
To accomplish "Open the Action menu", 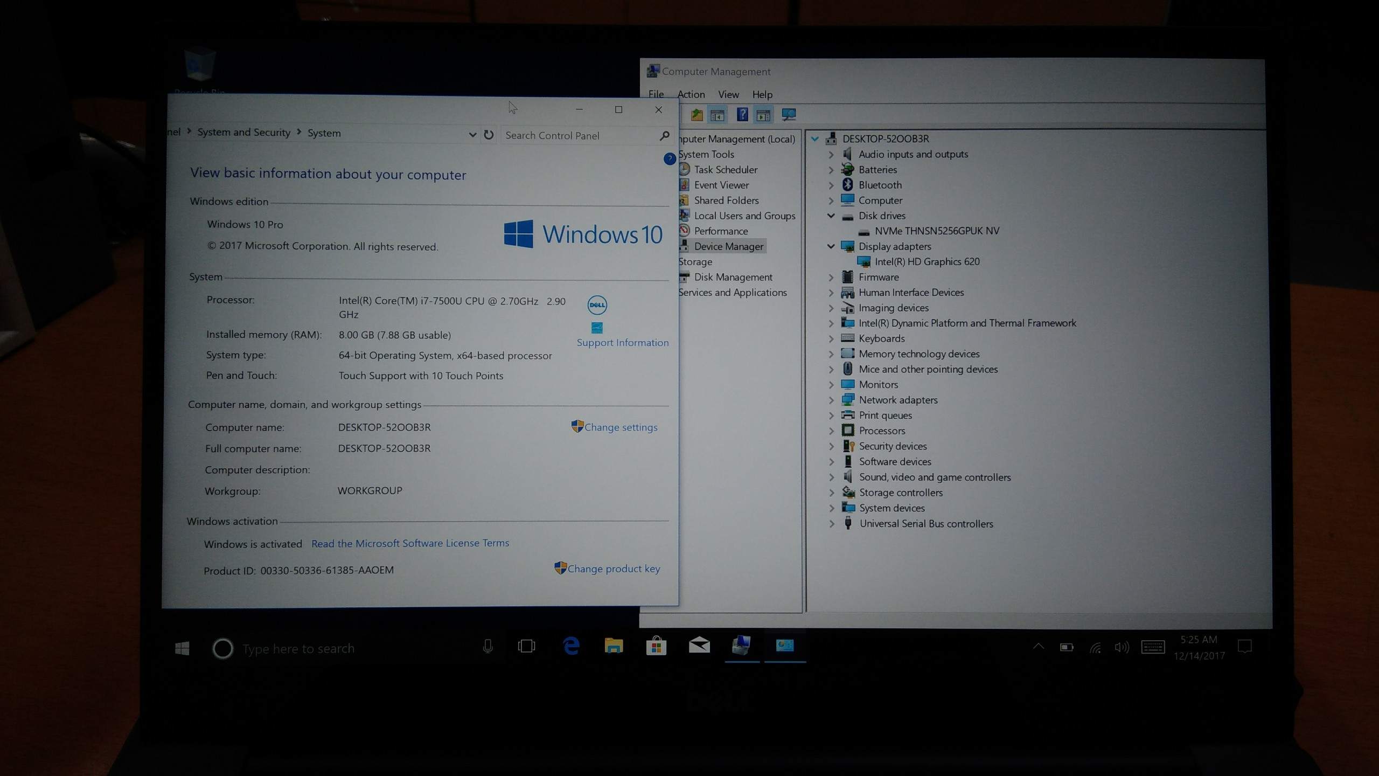I will [691, 94].
